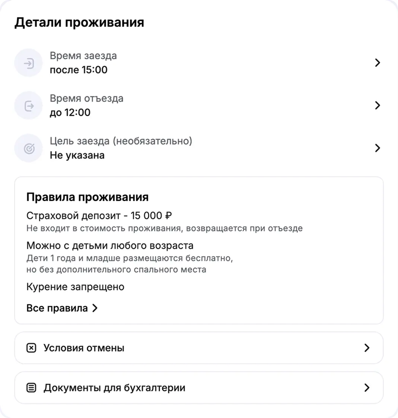Click the Не указана trip purpose value
This screenshot has width=398, height=418.
click(x=77, y=155)
